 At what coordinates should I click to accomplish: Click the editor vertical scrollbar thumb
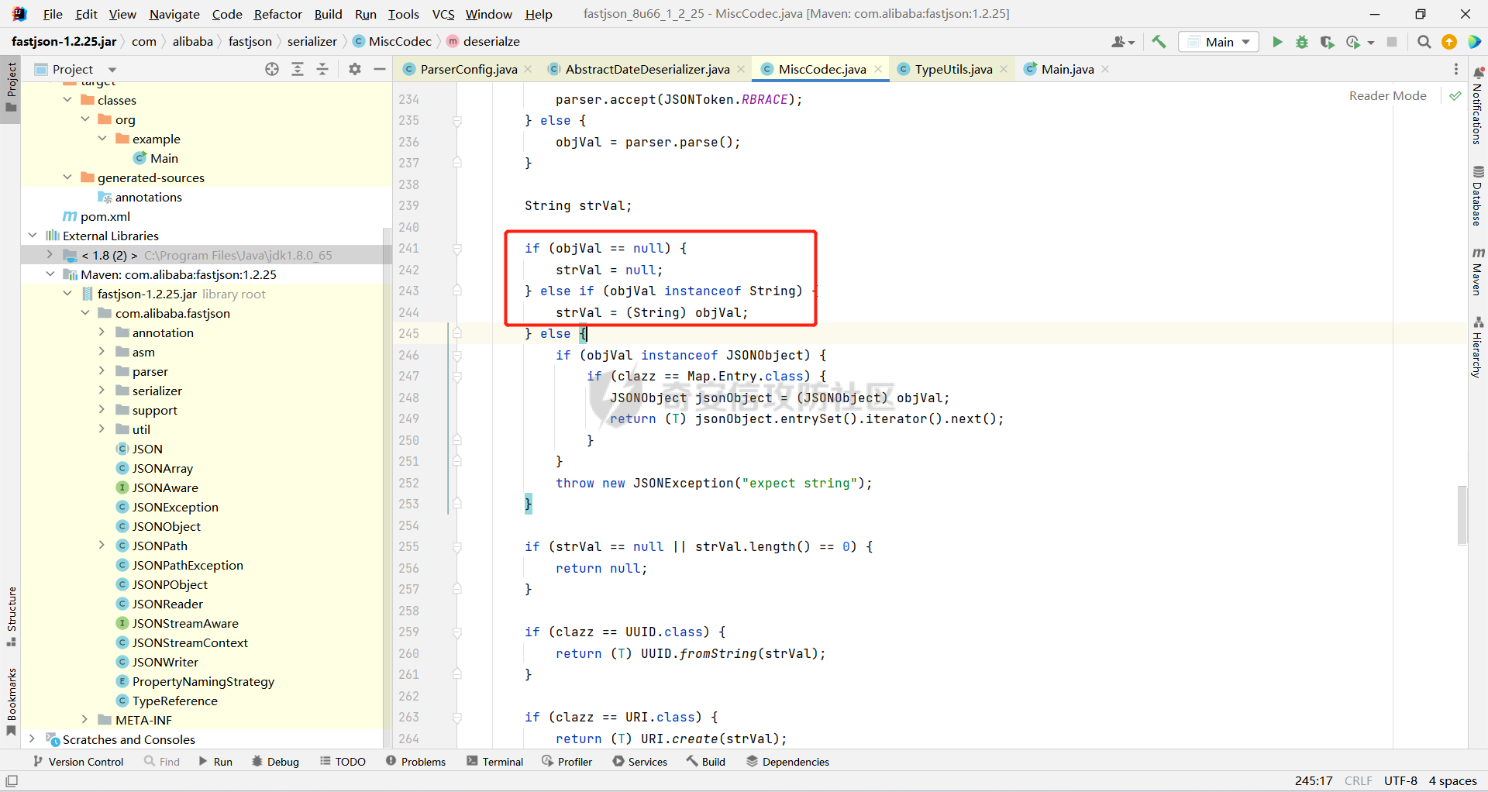click(1462, 515)
